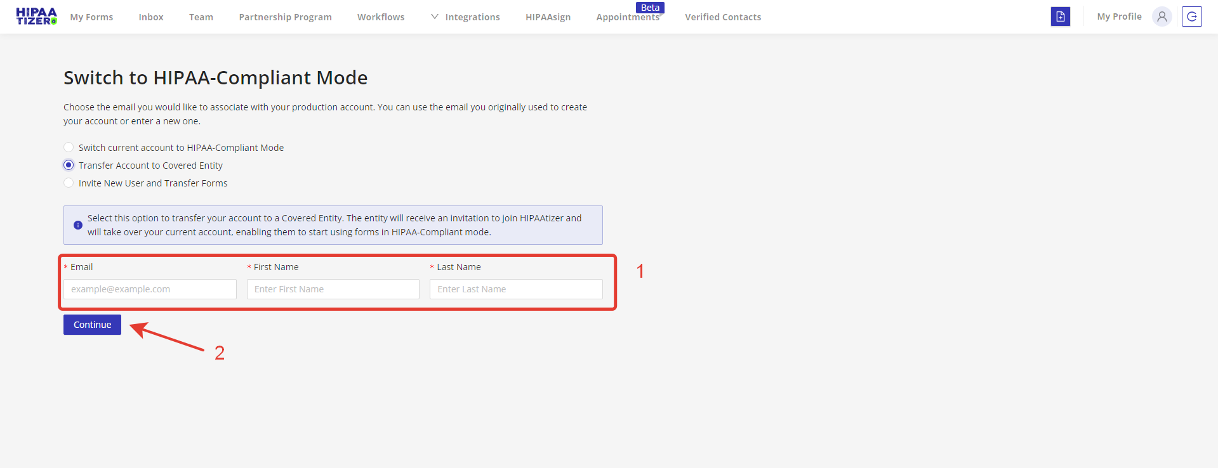This screenshot has width=1218, height=468.
Task: Go to Verified Contacts
Action: [x=723, y=17]
